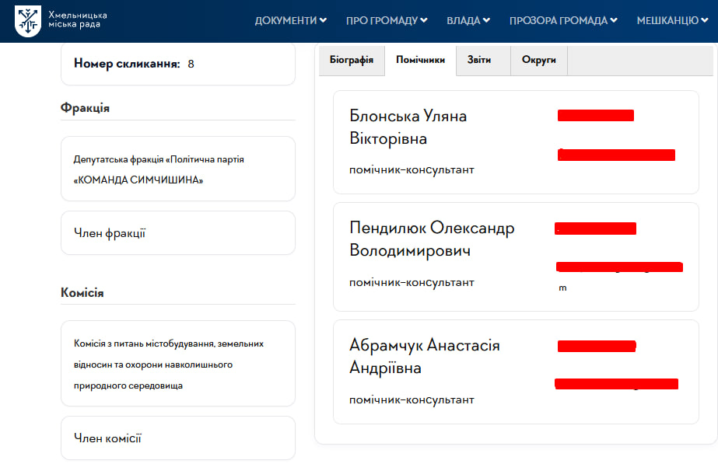Viewport: 718px width, 464px height.
Task: Click помічник-консультант label under Блонська
Action: 412,169
